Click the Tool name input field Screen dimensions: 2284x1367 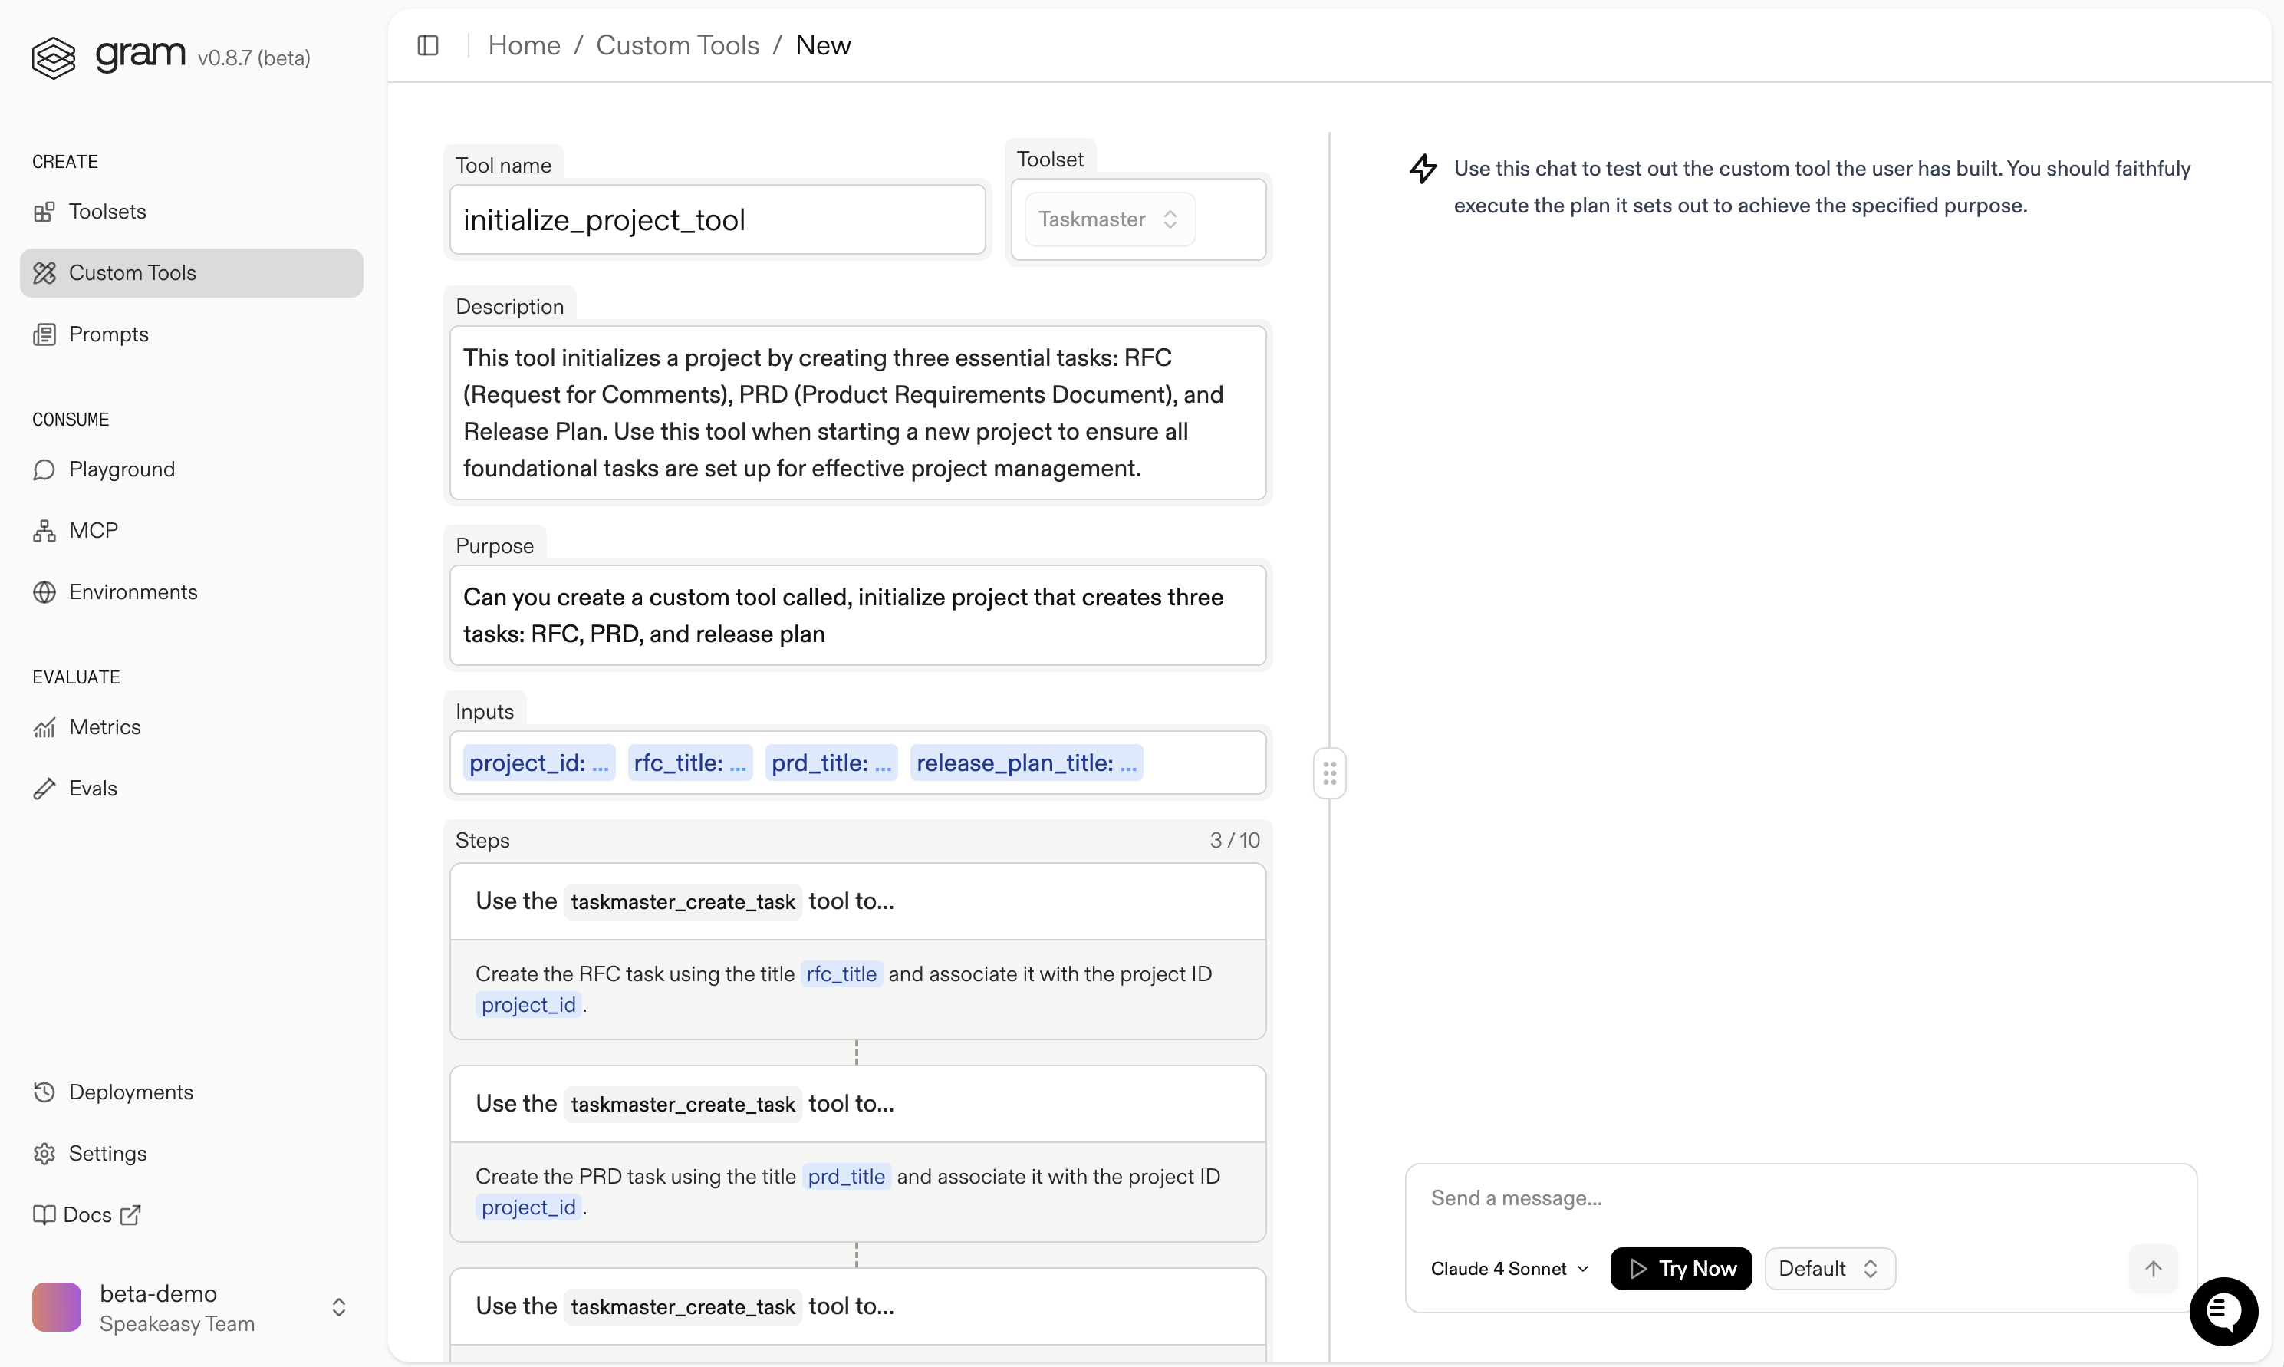(x=716, y=220)
